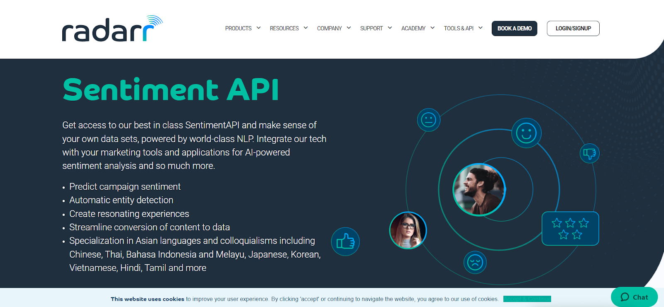
Task: Select the woman with glasses photo
Action: click(408, 230)
